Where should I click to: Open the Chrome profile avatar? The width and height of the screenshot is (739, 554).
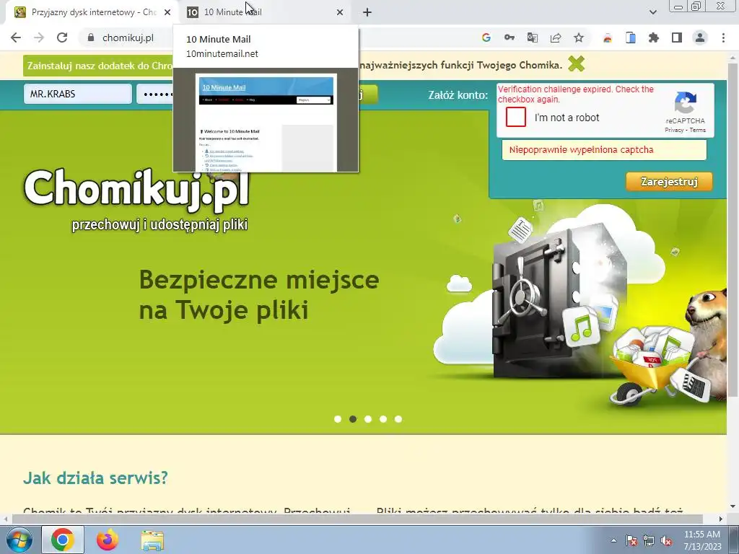(700, 38)
